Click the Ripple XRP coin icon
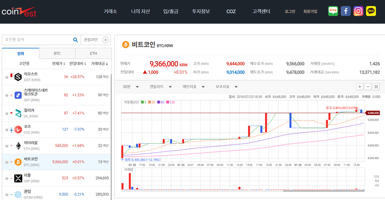Image resolution: width=385 pixels, height=200 pixels. pos(18,178)
